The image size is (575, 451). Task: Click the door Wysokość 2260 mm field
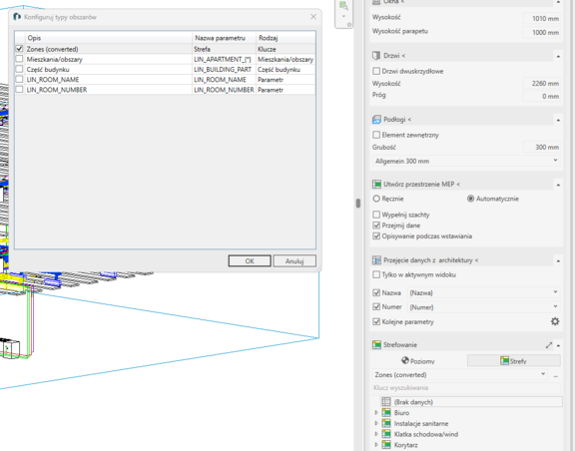tap(542, 83)
